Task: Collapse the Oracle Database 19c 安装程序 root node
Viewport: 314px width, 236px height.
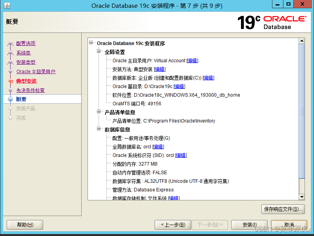Action: tap(91, 43)
